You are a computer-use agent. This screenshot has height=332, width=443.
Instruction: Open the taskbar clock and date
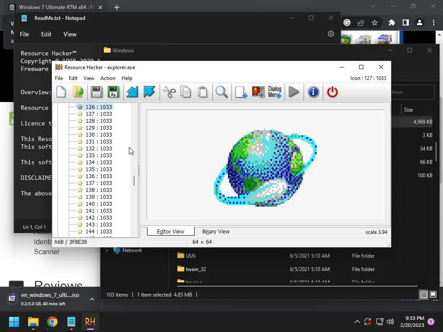412,322
